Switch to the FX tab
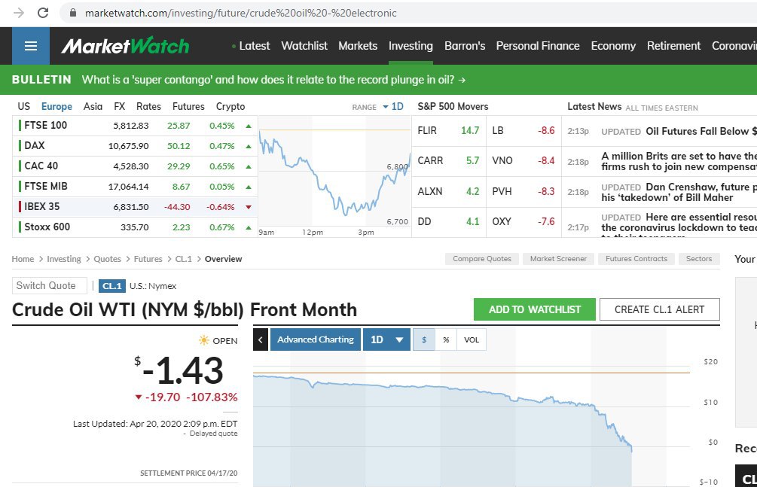Screen dimensions: 757x487 click(x=119, y=107)
